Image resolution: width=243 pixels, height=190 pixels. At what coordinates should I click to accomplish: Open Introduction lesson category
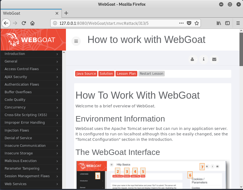point(31,54)
